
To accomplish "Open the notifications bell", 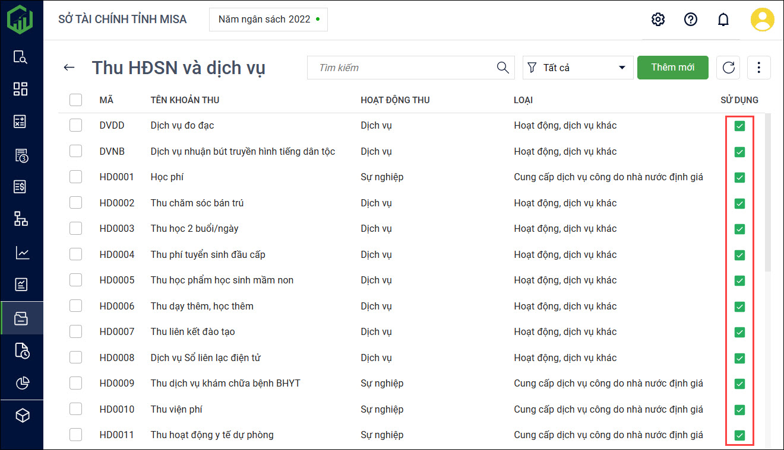I will coord(723,20).
